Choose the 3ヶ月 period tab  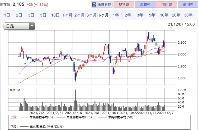tap(92, 15)
